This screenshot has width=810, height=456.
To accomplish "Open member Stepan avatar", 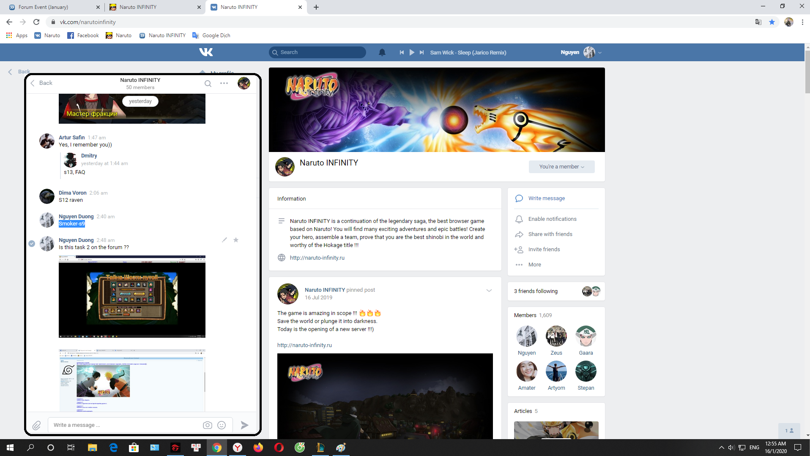I will coord(586,371).
